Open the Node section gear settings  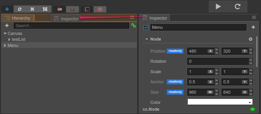(x=250, y=39)
